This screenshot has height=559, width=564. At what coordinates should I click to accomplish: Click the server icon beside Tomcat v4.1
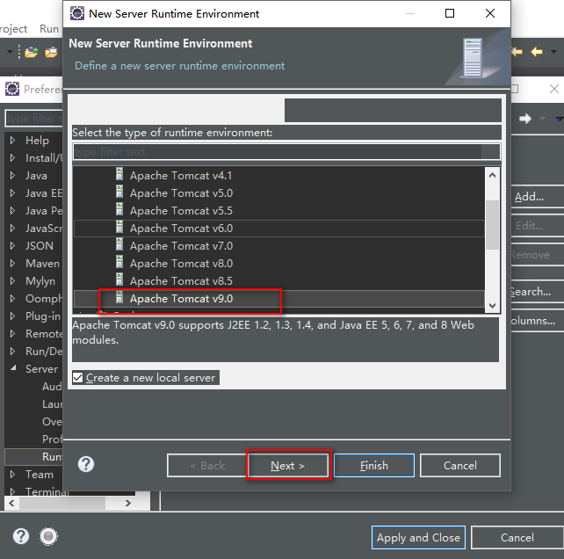click(x=119, y=174)
